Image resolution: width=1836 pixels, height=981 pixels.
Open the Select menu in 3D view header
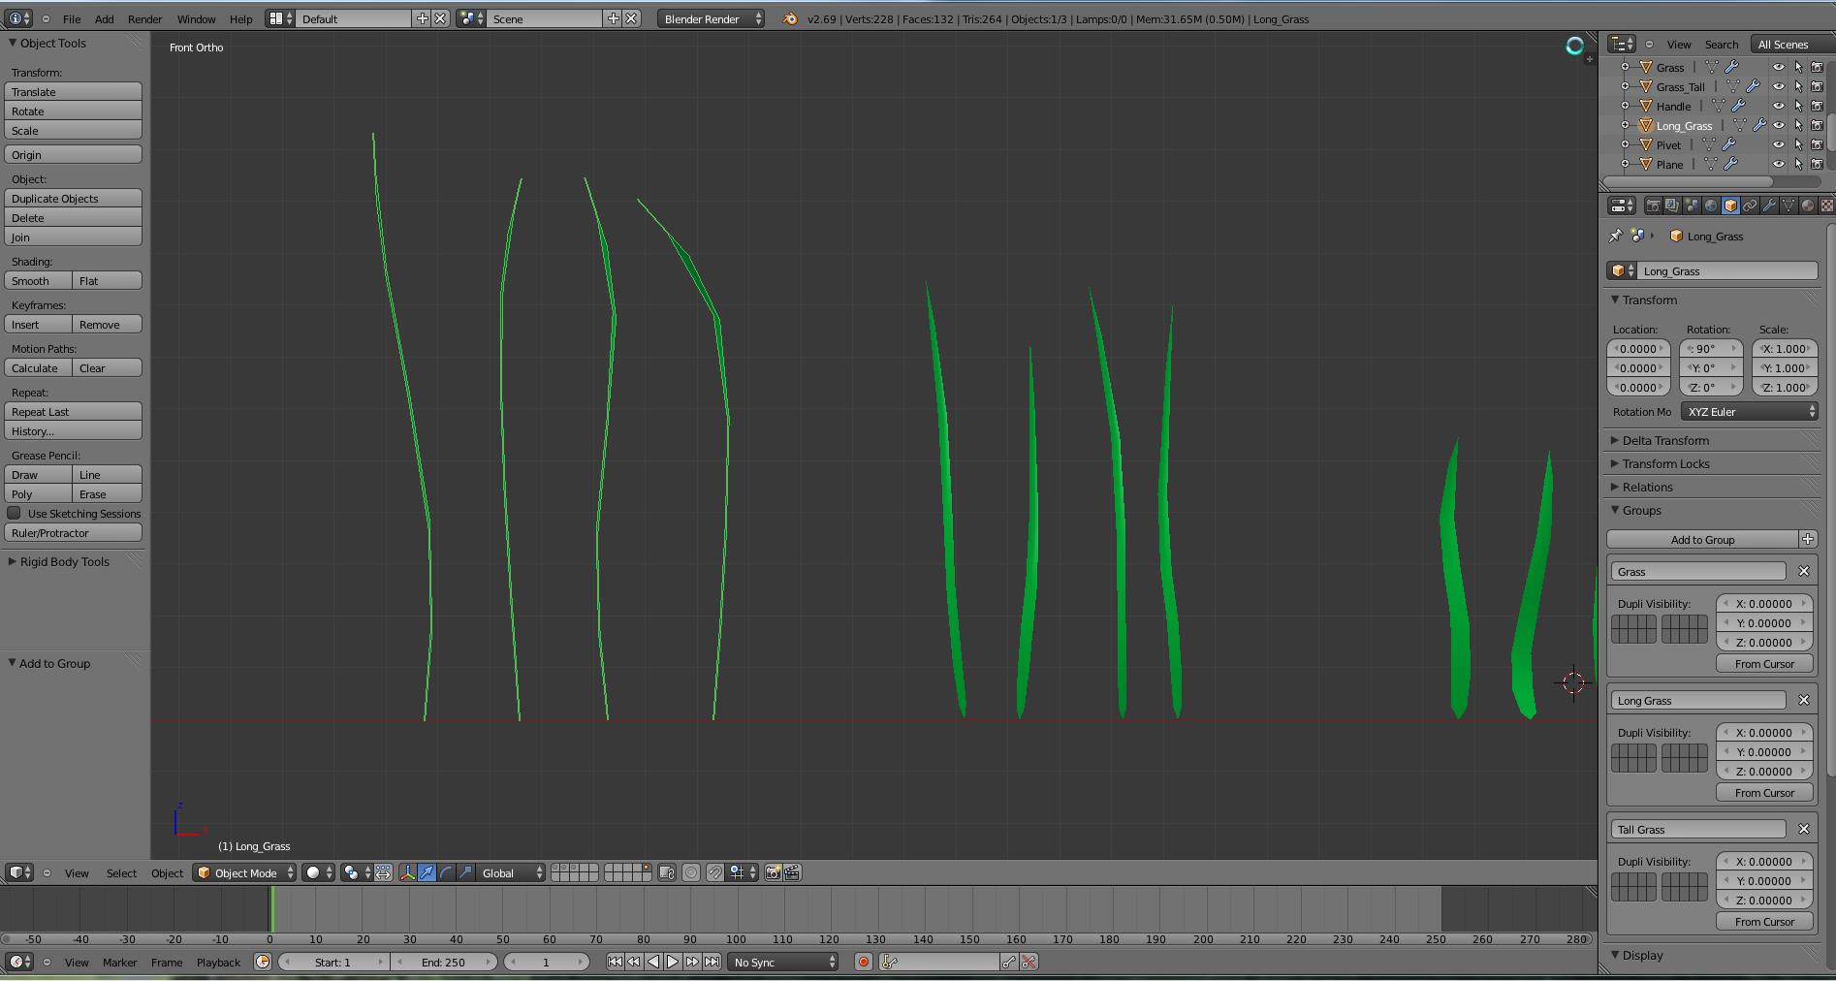coord(121,872)
